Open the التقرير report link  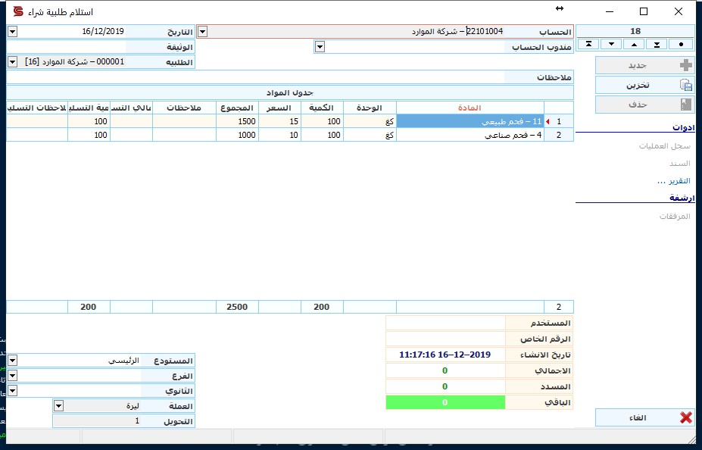674,181
